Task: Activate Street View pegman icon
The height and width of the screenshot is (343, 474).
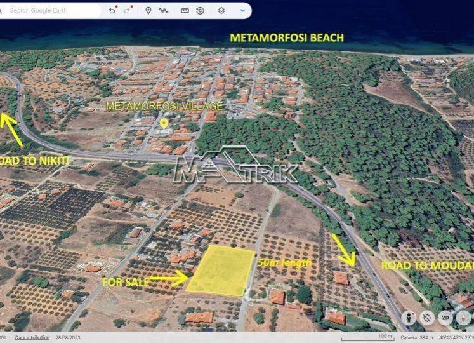Action: point(409,318)
